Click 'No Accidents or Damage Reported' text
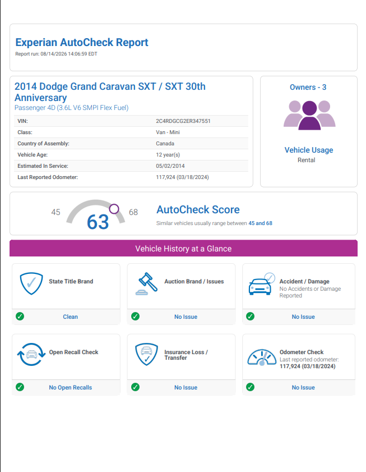366x472 pixels. click(310, 292)
